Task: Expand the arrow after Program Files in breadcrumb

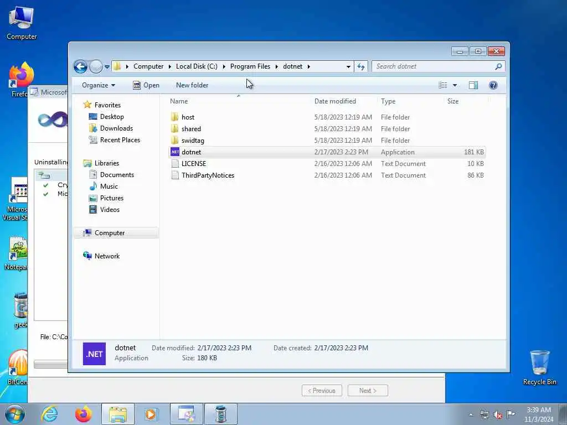Action: click(x=277, y=66)
